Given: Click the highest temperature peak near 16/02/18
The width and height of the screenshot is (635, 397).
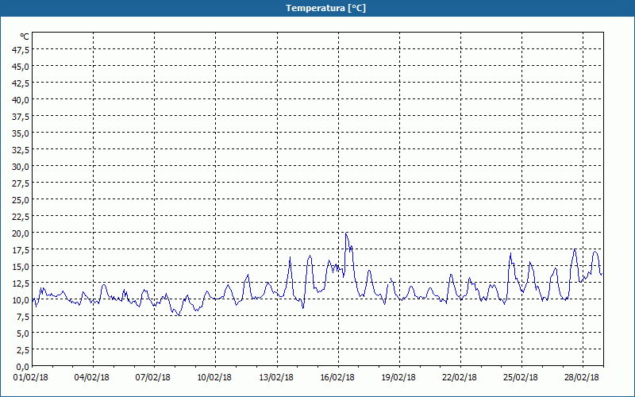Looking at the screenshot, I should [346, 233].
